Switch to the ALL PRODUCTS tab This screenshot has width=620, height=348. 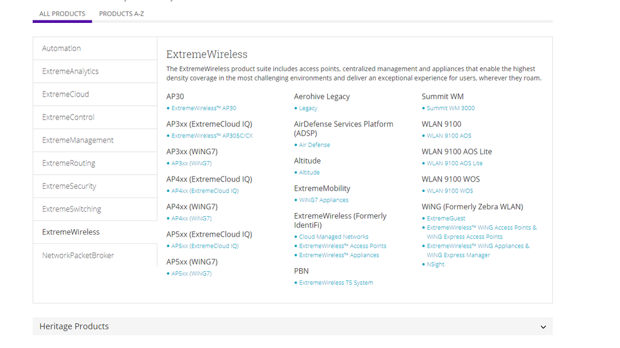tap(62, 14)
